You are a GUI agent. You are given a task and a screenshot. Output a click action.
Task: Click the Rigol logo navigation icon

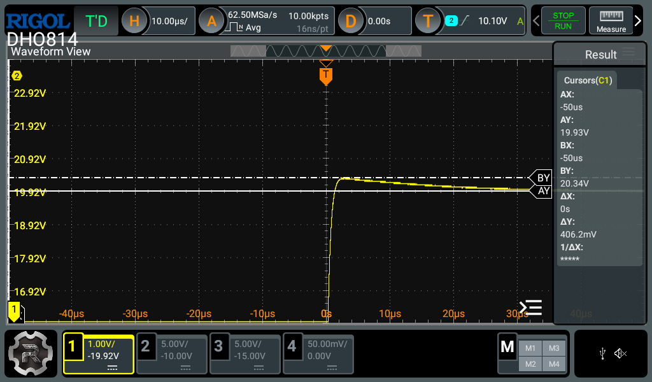pos(31,353)
